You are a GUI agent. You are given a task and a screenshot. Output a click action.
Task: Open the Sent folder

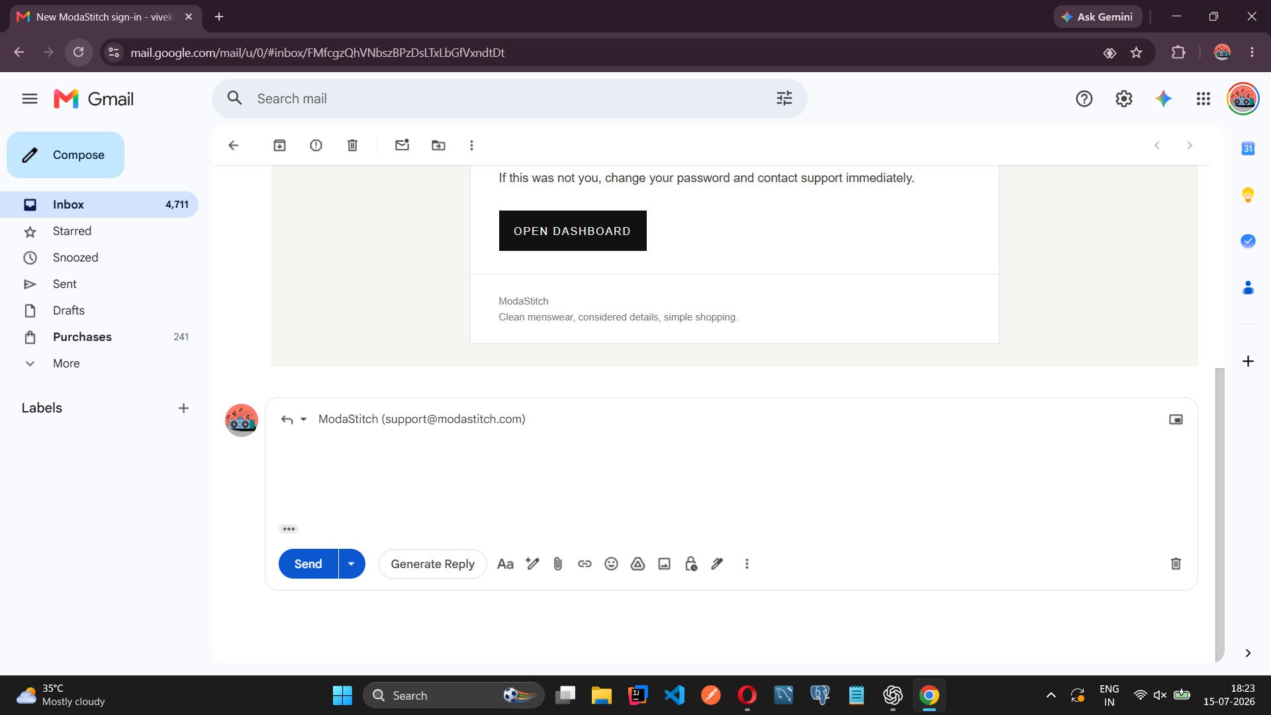pyautogui.click(x=99, y=284)
